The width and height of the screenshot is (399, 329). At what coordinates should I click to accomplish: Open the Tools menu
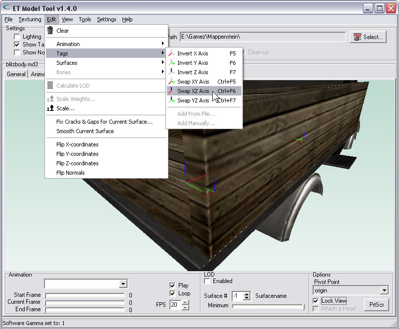point(85,19)
